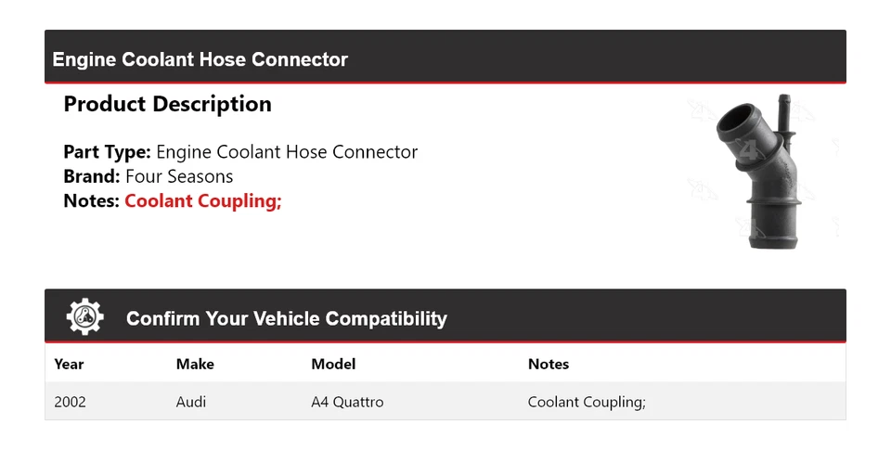891x450 pixels.
Task: Click the Confirm Your Vehicle Compatibility title
Action: (x=287, y=319)
